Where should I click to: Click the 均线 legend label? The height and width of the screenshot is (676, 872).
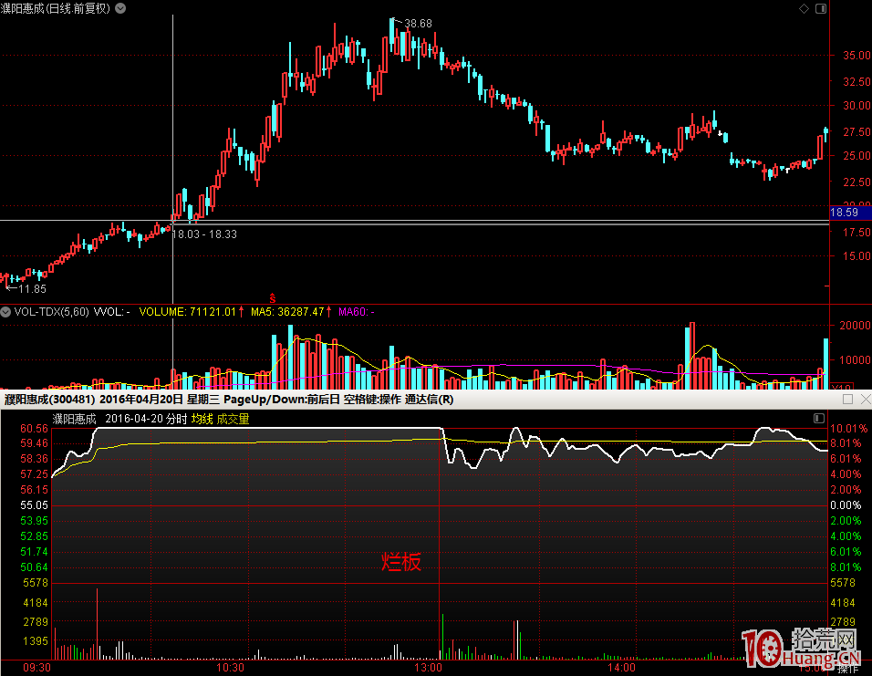click(202, 419)
